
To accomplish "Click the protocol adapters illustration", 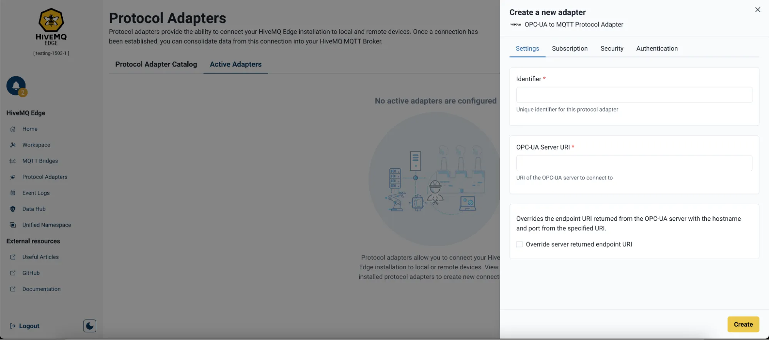I will coord(434,179).
